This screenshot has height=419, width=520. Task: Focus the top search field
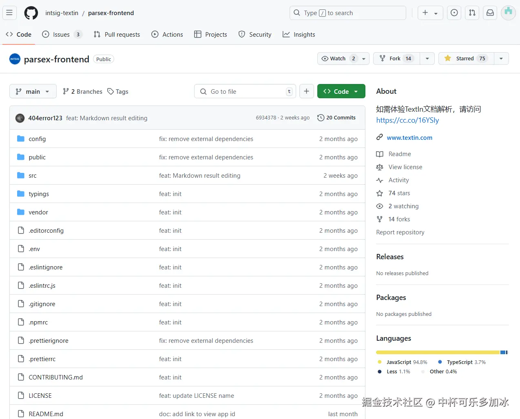coord(348,13)
